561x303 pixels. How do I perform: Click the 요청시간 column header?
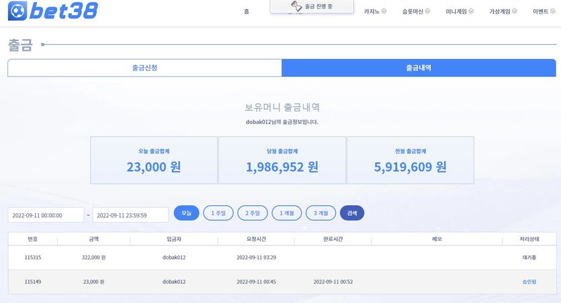pos(256,239)
